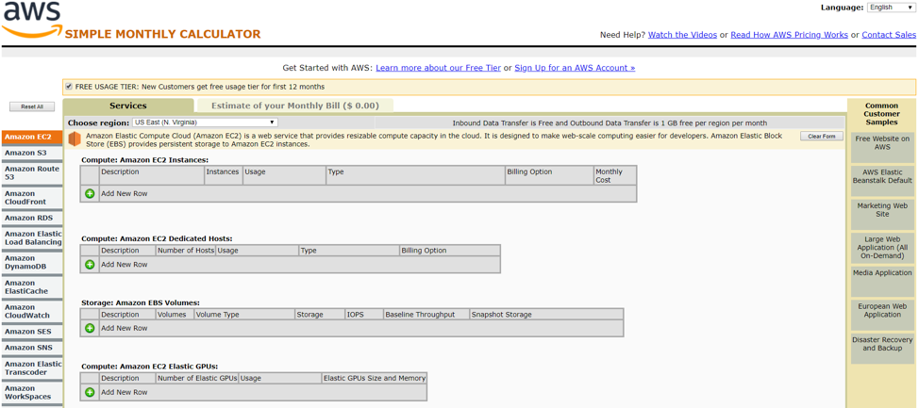
Task: Click the Number of Hosts column header
Action: (x=186, y=251)
